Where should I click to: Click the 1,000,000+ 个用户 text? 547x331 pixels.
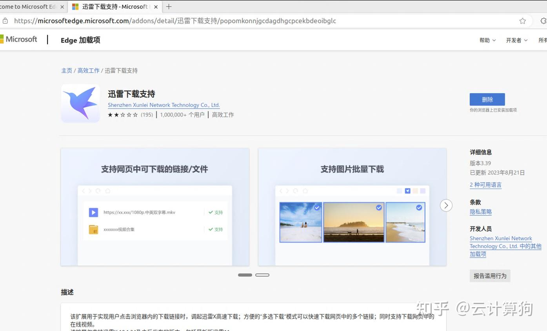click(182, 115)
